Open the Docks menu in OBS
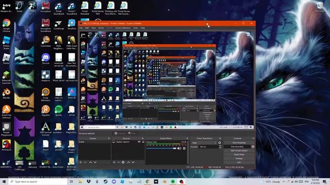This screenshot has height=185, width=330. (x=101, y=28)
